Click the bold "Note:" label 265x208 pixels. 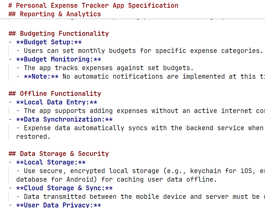(41, 76)
